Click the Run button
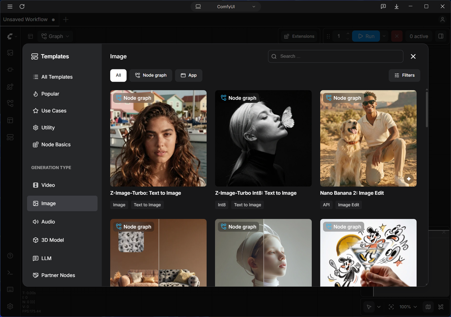This screenshot has height=317, width=451. coord(366,36)
